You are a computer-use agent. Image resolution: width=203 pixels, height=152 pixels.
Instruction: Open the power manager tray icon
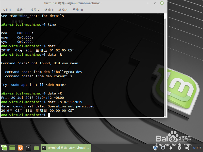179,148
